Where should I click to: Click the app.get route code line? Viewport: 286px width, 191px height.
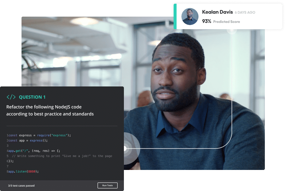(x=33, y=151)
